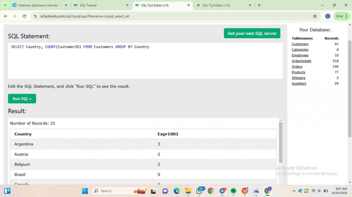Click the page vertical scrollbar
The height and width of the screenshot is (197, 352).
click(349, 89)
